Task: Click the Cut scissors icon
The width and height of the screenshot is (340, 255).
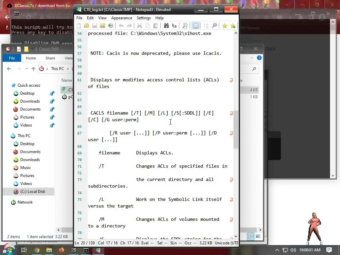Action: coord(139,26)
